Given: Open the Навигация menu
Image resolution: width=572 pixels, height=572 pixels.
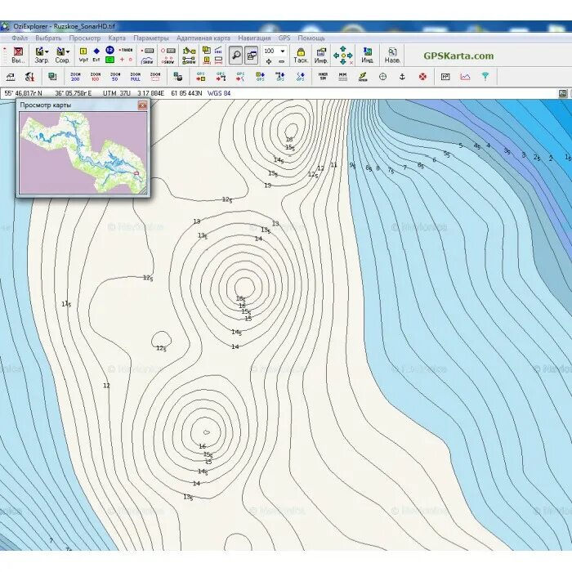Looking at the screenshot, I should (x=254, y=38).
